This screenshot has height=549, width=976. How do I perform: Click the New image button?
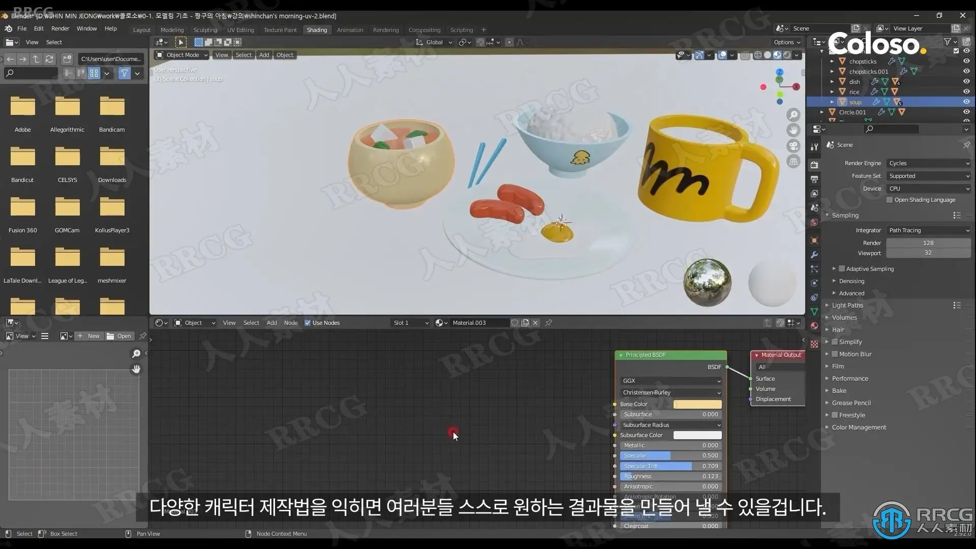(88, 336)
